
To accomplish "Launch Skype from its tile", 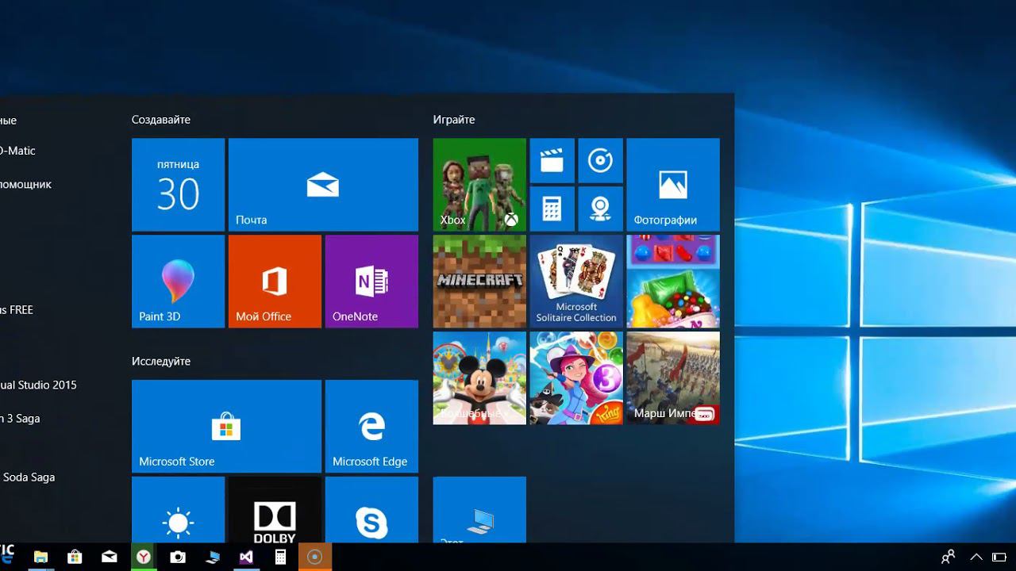I will pyautogui.click(x=371, y=510).
